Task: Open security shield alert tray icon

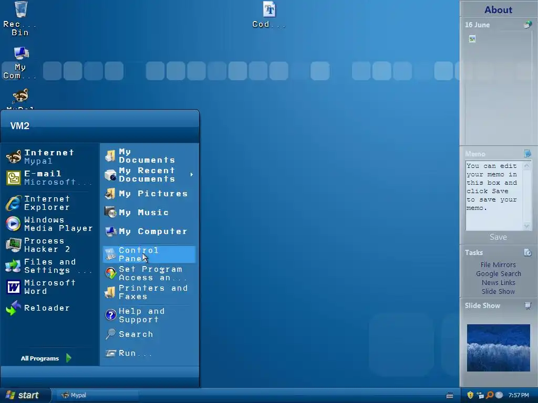Action: [x=470, y=395]
